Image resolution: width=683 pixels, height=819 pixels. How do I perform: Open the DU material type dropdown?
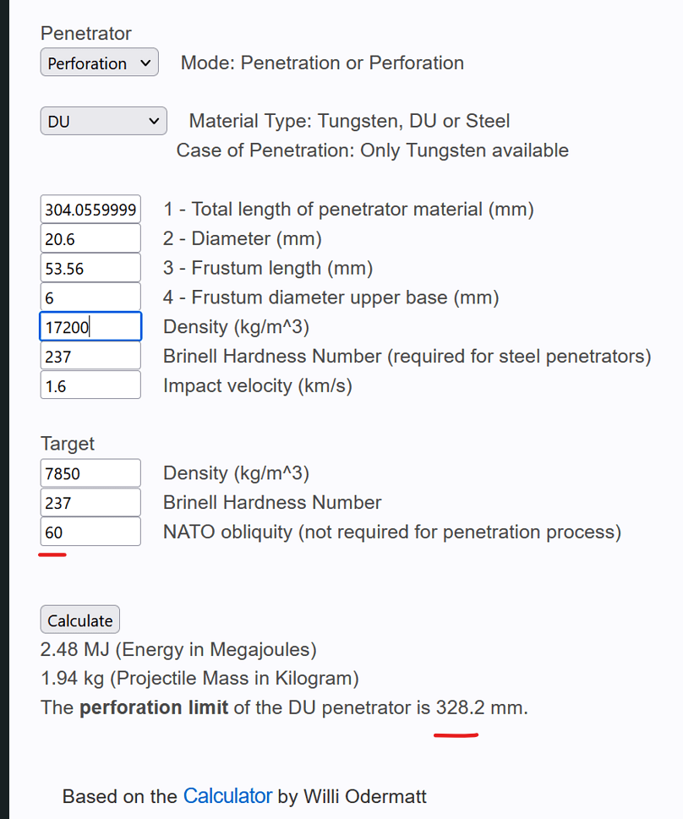coord(103,122)
